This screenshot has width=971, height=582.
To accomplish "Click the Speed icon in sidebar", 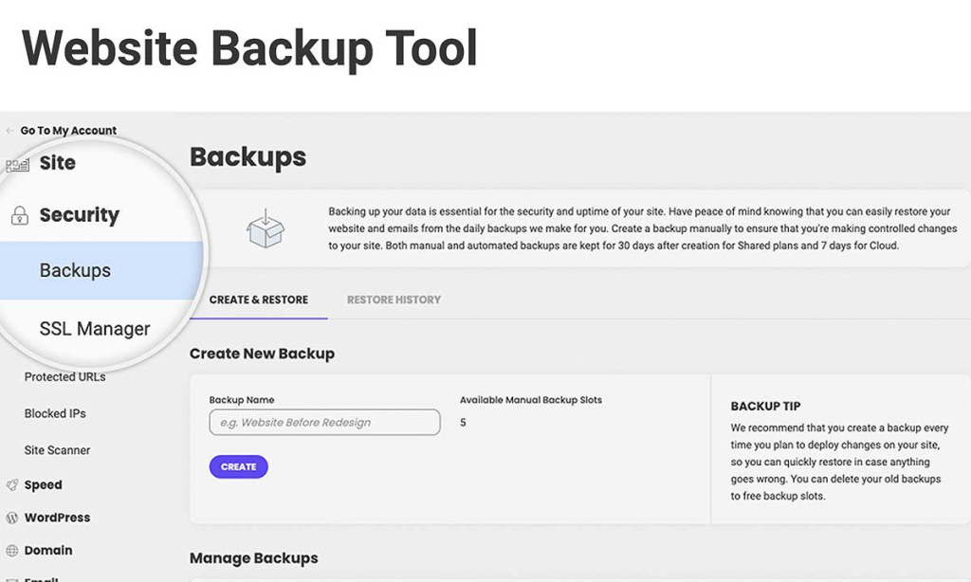I will click(x=12, y=485).
